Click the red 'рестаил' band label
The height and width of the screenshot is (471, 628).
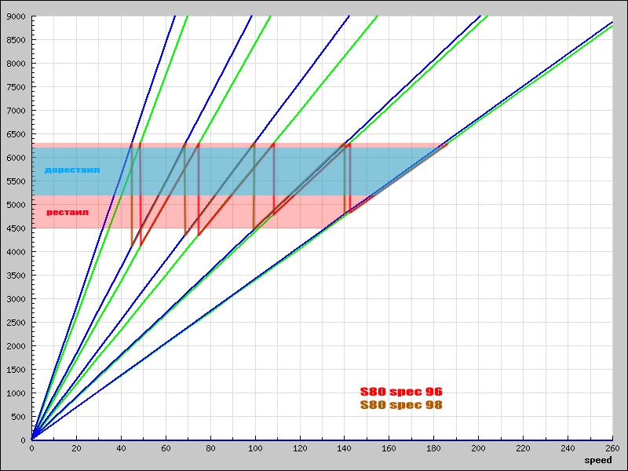point(68,212)
